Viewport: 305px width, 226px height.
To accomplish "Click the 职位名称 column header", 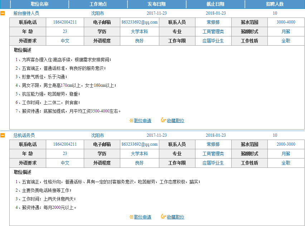I will click(x=39, y=4).
